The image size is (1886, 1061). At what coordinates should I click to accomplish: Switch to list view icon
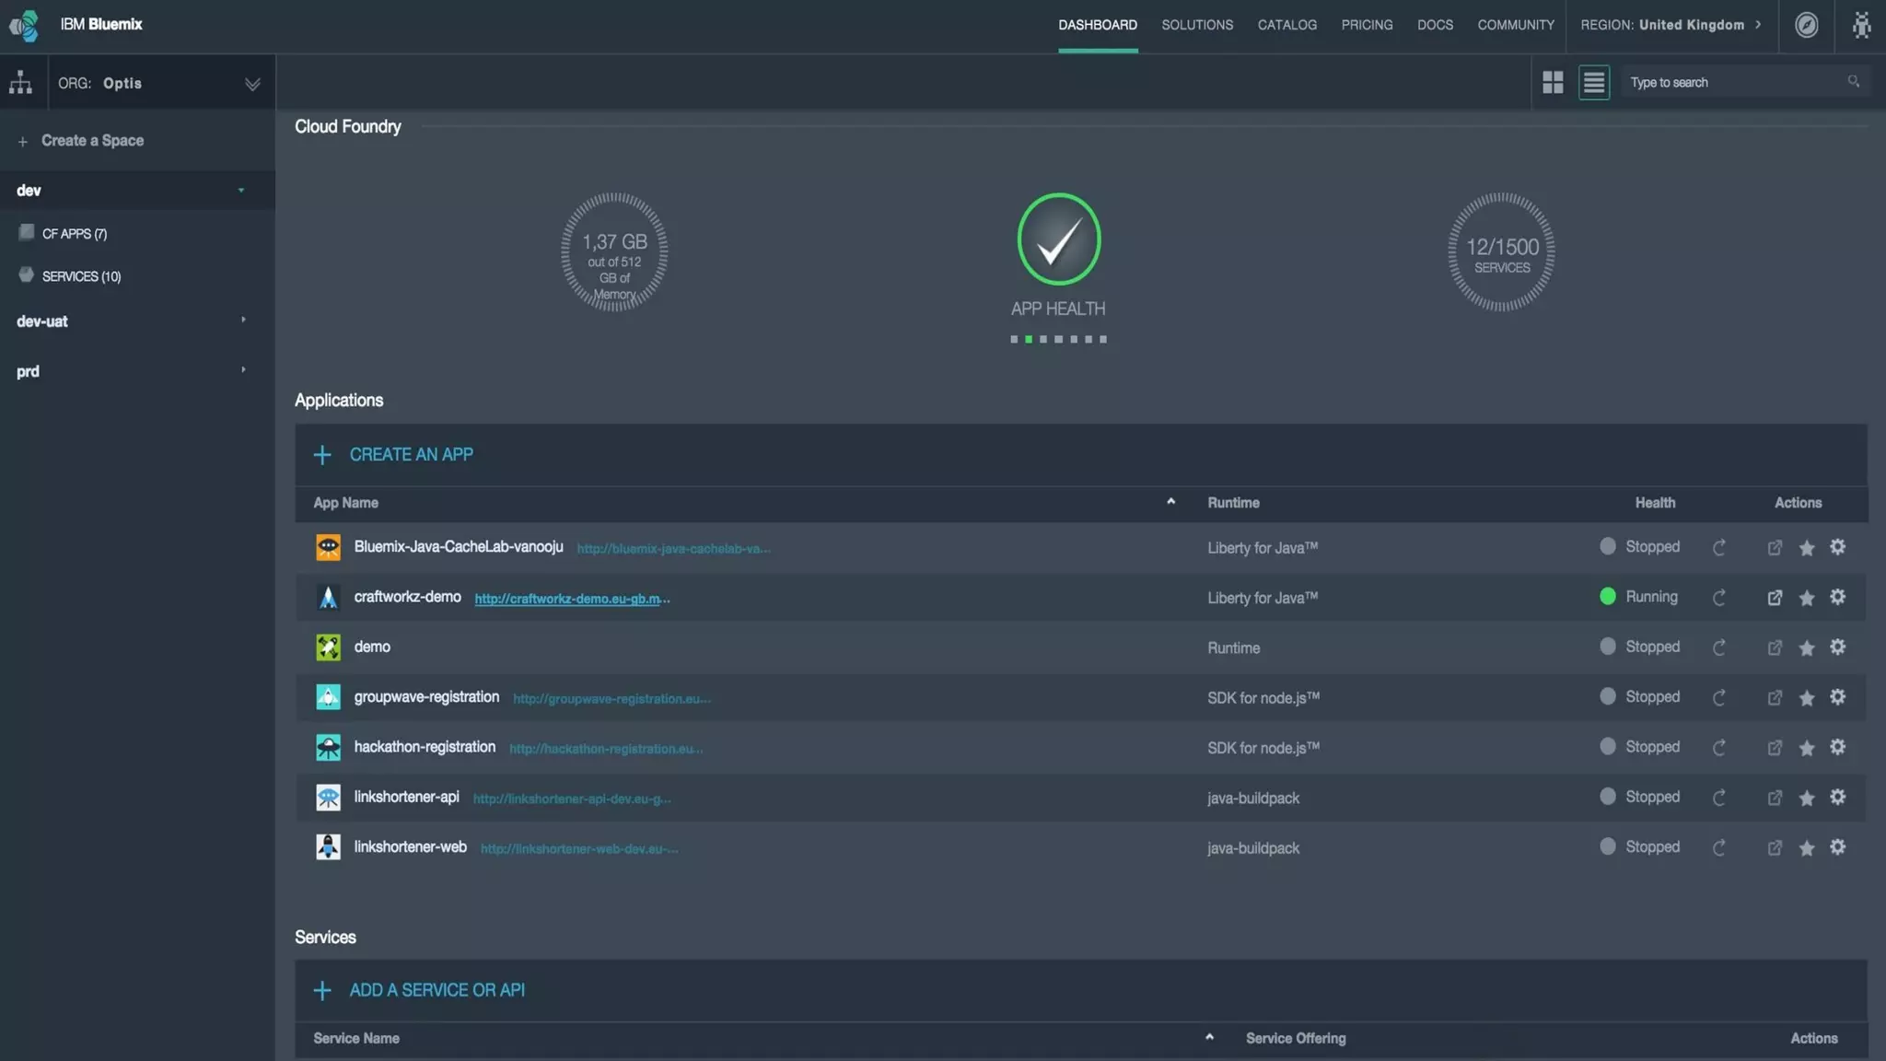1594,83
